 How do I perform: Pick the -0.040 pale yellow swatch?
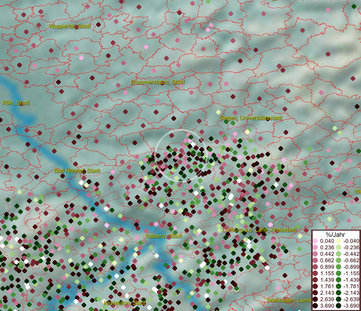coord(339,241)
